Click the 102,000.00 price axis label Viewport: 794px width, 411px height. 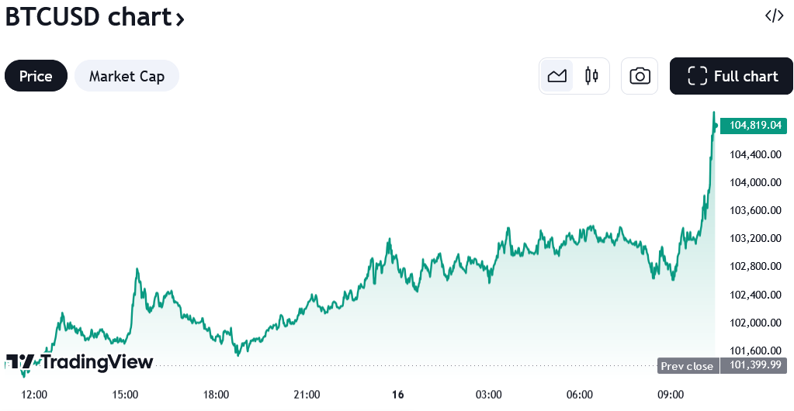(x=754, y=323)
